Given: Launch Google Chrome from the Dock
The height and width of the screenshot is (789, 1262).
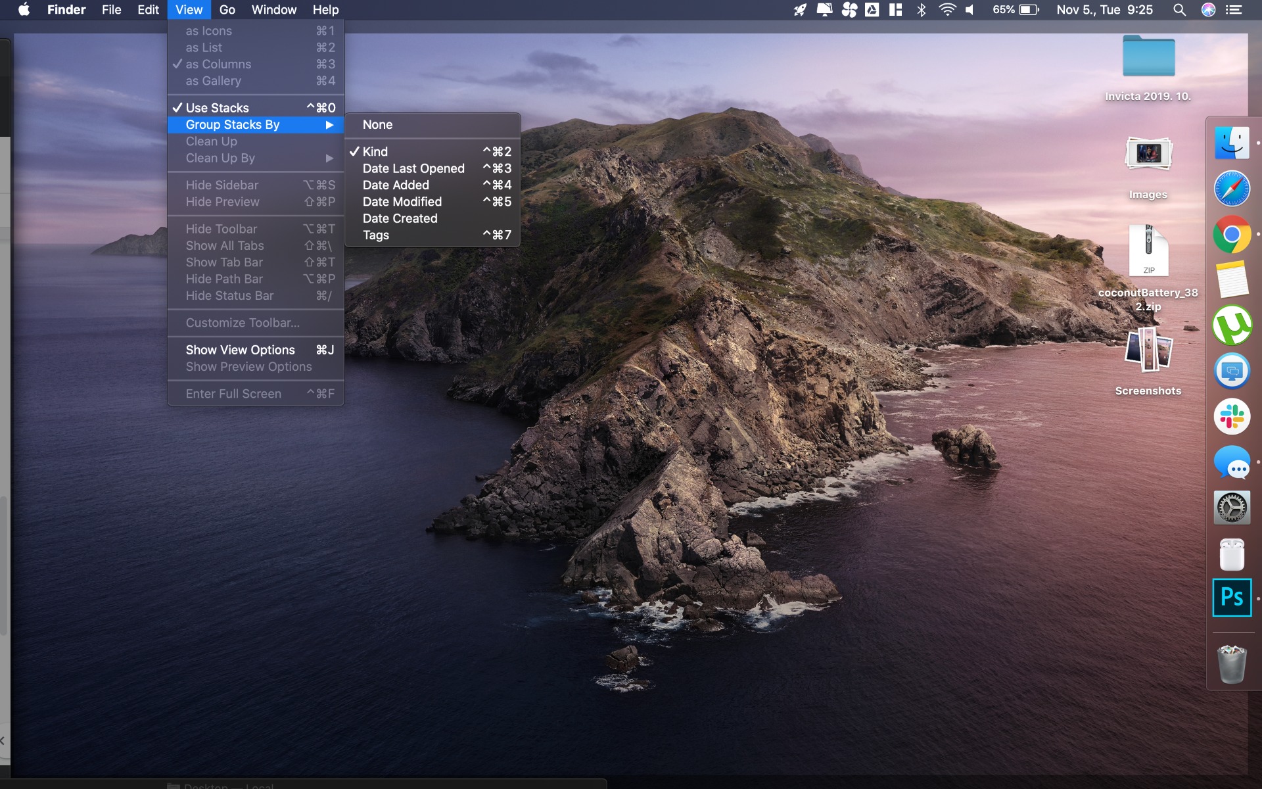Looking at the screenshot, I should point(1232,235).
